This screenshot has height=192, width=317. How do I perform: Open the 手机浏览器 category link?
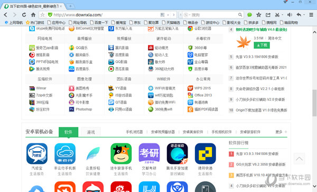[134, 132]
